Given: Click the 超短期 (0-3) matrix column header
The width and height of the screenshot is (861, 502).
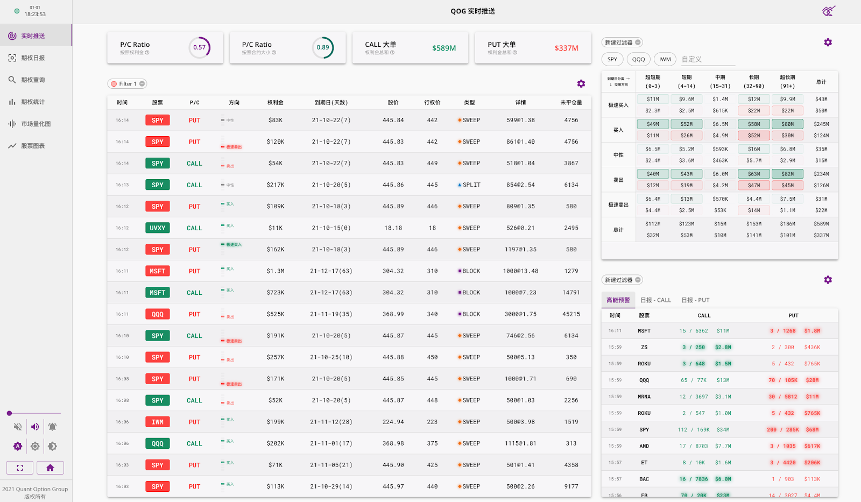Looking at the screenshot, I should [x=653, y=81].
